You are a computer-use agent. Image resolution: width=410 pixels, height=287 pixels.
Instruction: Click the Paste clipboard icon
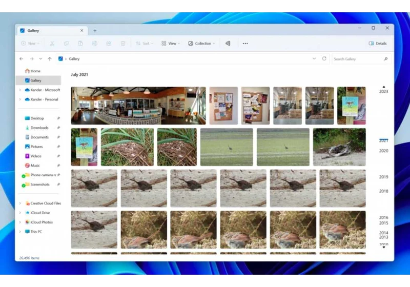(80, 44)
